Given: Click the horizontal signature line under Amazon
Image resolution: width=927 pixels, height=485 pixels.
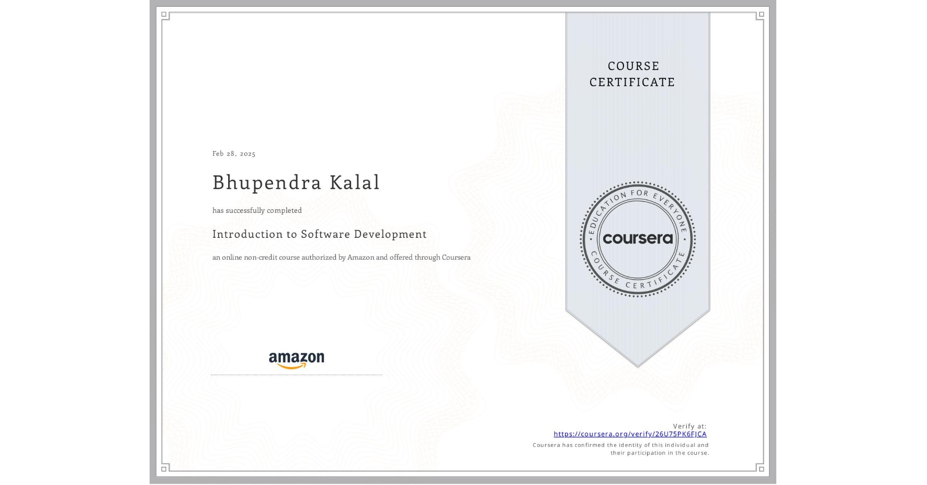Looking at the screenshot, I should click(296, 374).
